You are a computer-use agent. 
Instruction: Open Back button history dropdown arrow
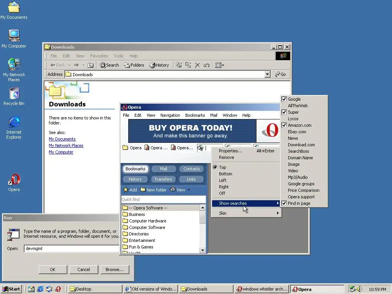pyautogui.click(x=70, y=65)
